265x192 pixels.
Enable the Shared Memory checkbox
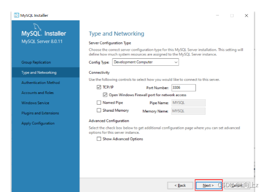99,110
